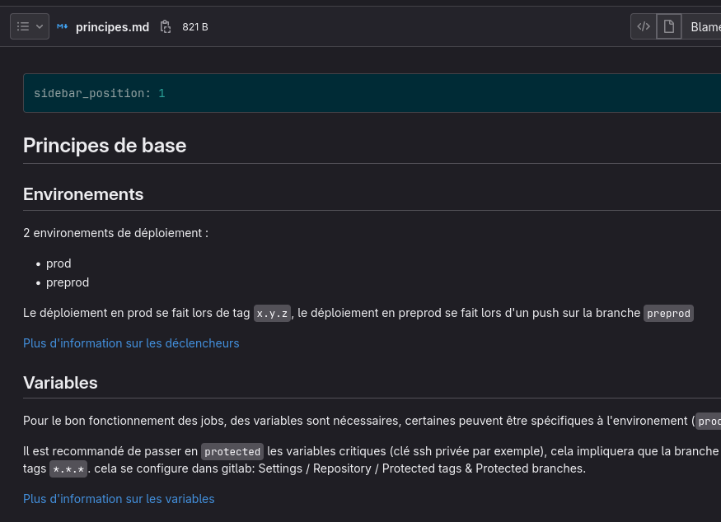The height and width of the screenshot is (522, 721).
Task: Display the file source code view
Action: tap(644, 26)
